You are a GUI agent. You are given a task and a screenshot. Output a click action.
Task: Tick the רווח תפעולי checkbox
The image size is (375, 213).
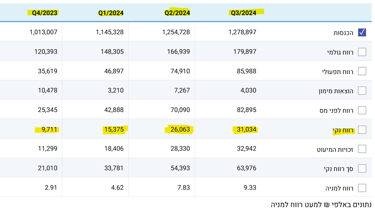pyautogui.click(x=362, y=71)
